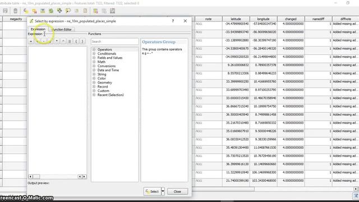This screenshot has height=202, width=359.
Task: Click the New column toolbar icon
Action: tap(95, 11)
